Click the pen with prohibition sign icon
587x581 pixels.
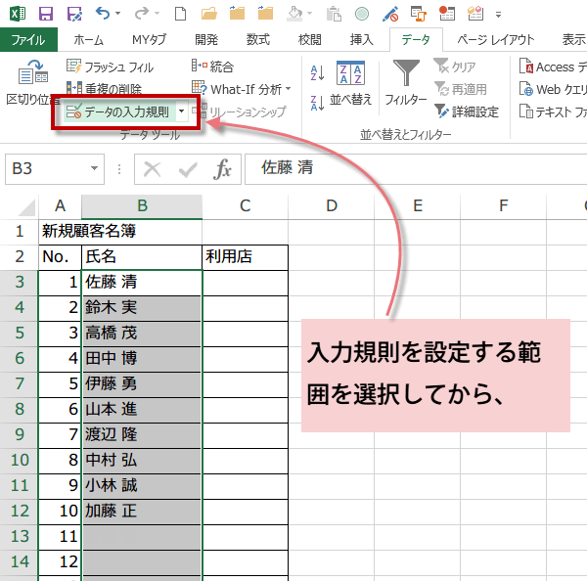tap(390, 15)
